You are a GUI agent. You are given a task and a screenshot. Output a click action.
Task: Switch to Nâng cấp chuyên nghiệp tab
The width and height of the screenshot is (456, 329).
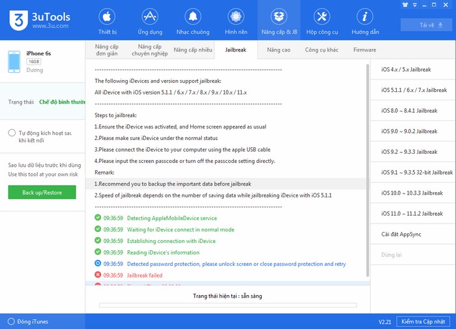149,50
